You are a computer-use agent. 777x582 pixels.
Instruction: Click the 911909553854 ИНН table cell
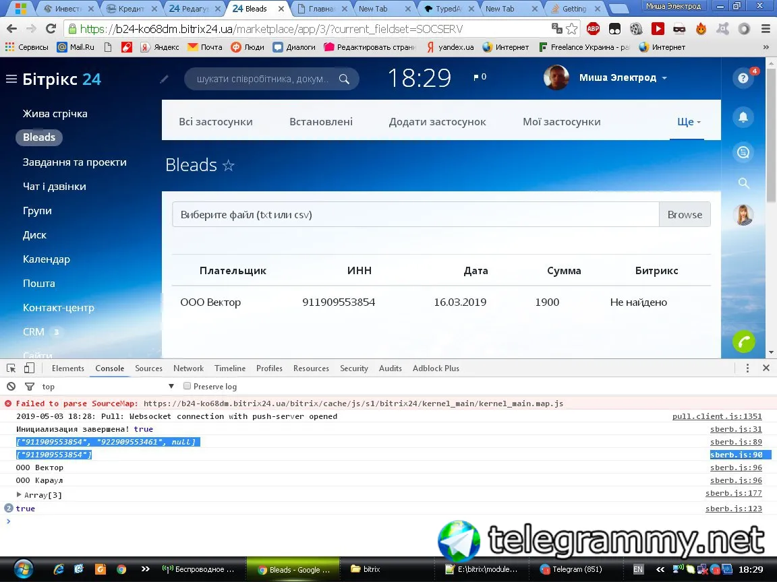click(339, 302)
